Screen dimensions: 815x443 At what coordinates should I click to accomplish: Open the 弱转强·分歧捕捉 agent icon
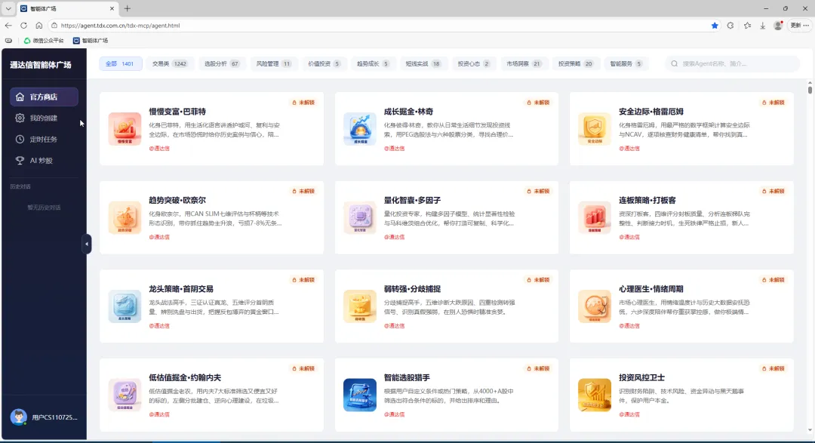click(x=360, y=306)
